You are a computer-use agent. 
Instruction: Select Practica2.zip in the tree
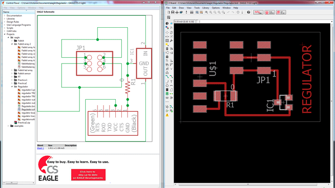click(22, 123)
